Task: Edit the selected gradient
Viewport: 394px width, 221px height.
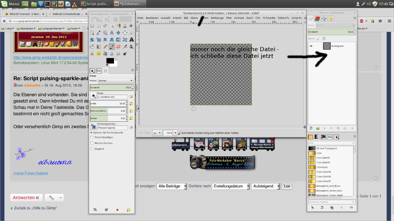Action: coord(313,208)
